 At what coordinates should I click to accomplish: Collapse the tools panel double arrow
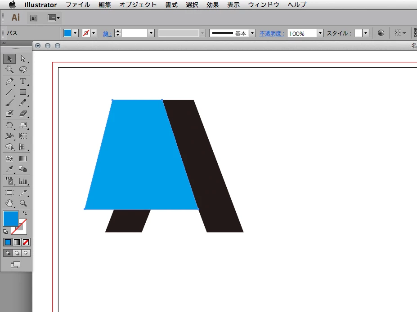(4, 43)
